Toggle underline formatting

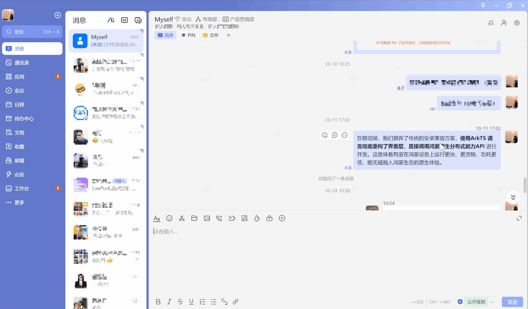point(191,302)
